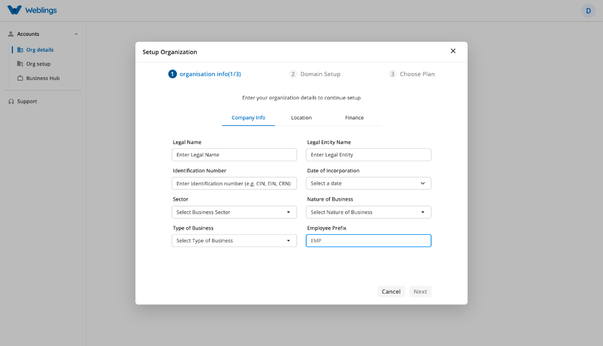
Task: Click the Weblings logo icon
Action: click(15, 10)
